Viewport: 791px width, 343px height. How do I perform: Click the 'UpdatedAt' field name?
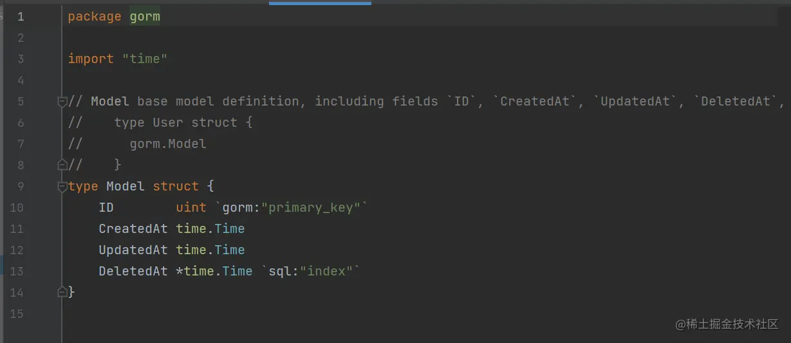coord(133,250)
